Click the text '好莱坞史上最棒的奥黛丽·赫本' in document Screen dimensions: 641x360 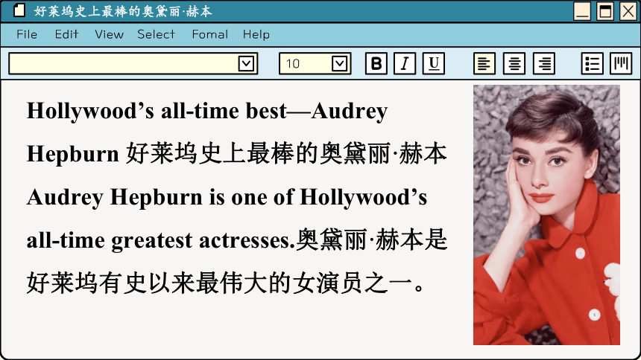(x=286, y=153)
